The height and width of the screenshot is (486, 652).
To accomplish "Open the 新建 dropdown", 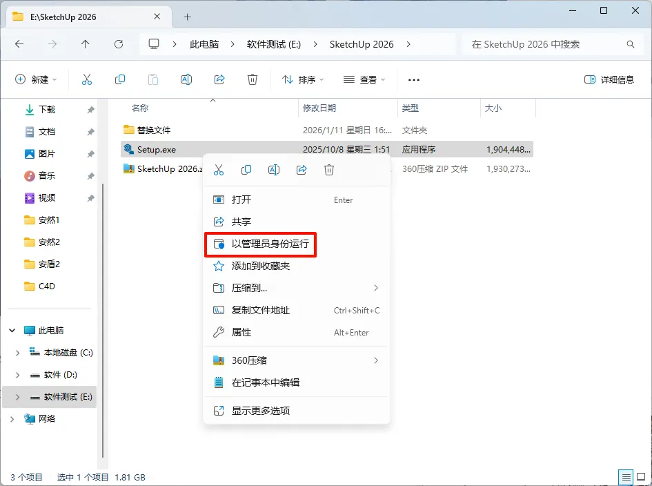I will [x=36, y=79].
